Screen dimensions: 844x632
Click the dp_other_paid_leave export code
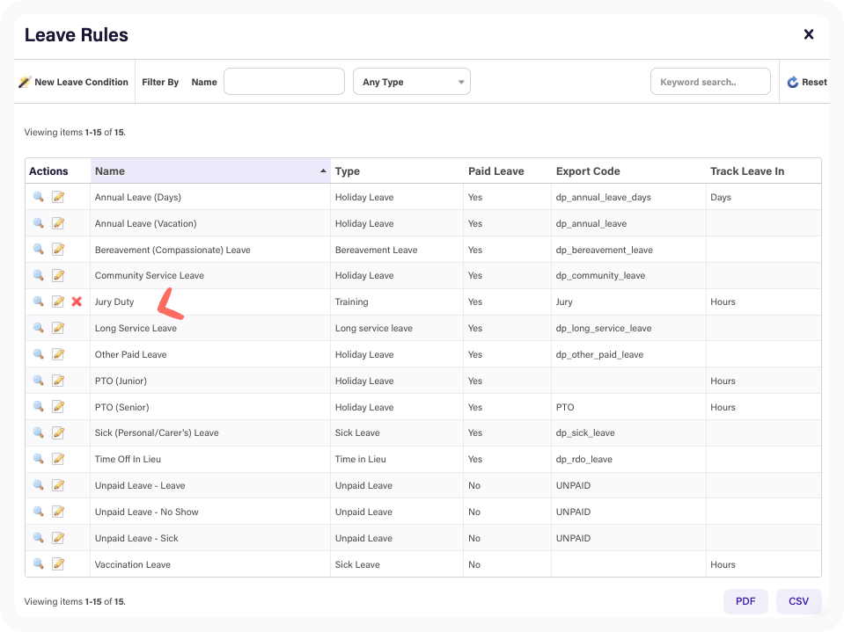[x=599, y=355]
